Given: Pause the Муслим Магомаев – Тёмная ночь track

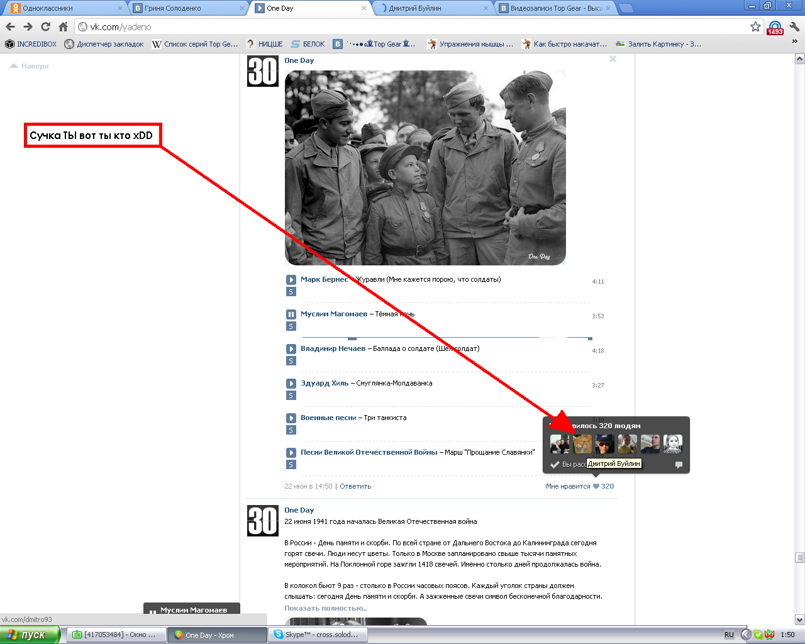Looking at the screenshot, I should (x=291, y=314).
